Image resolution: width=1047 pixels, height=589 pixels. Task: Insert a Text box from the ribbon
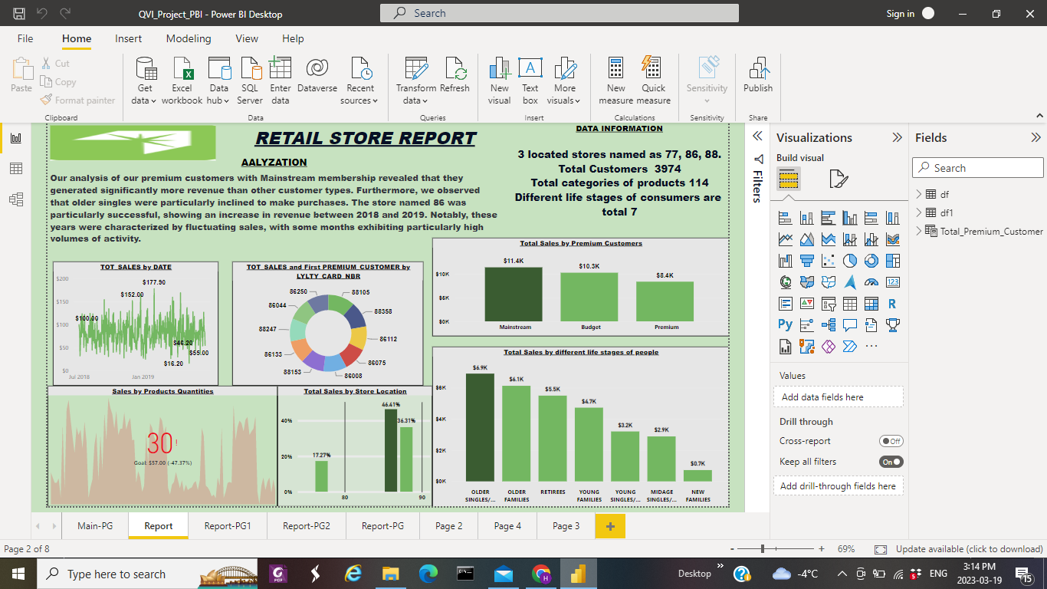(530, 80)
